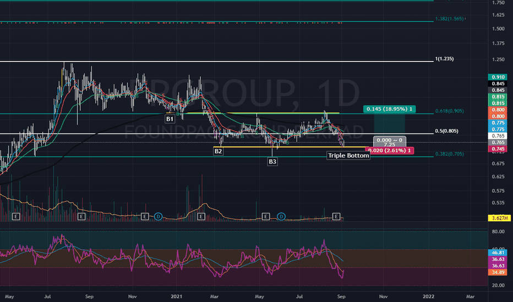Open the earnings E marker after Nov 2020
Viewport: 513px width, 302px height.
click(145, 216)
